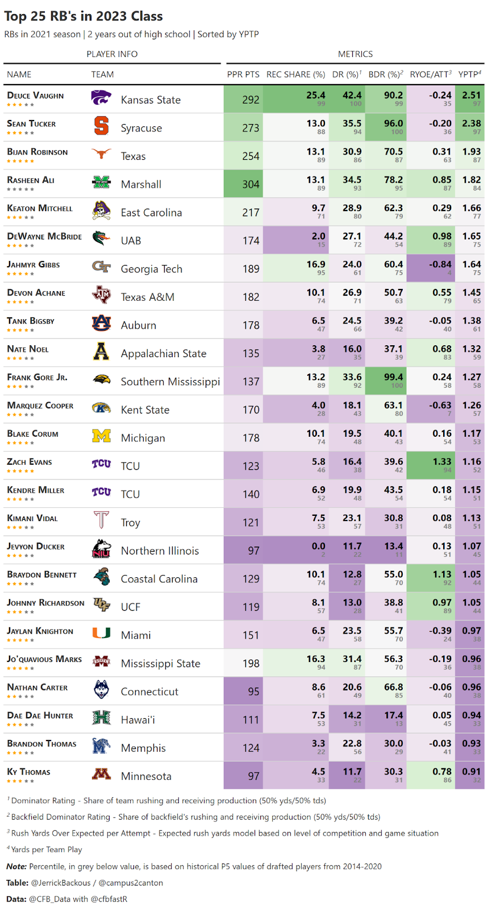Click the YPTP column header
The image size is (488, 910).
point(470,74)
